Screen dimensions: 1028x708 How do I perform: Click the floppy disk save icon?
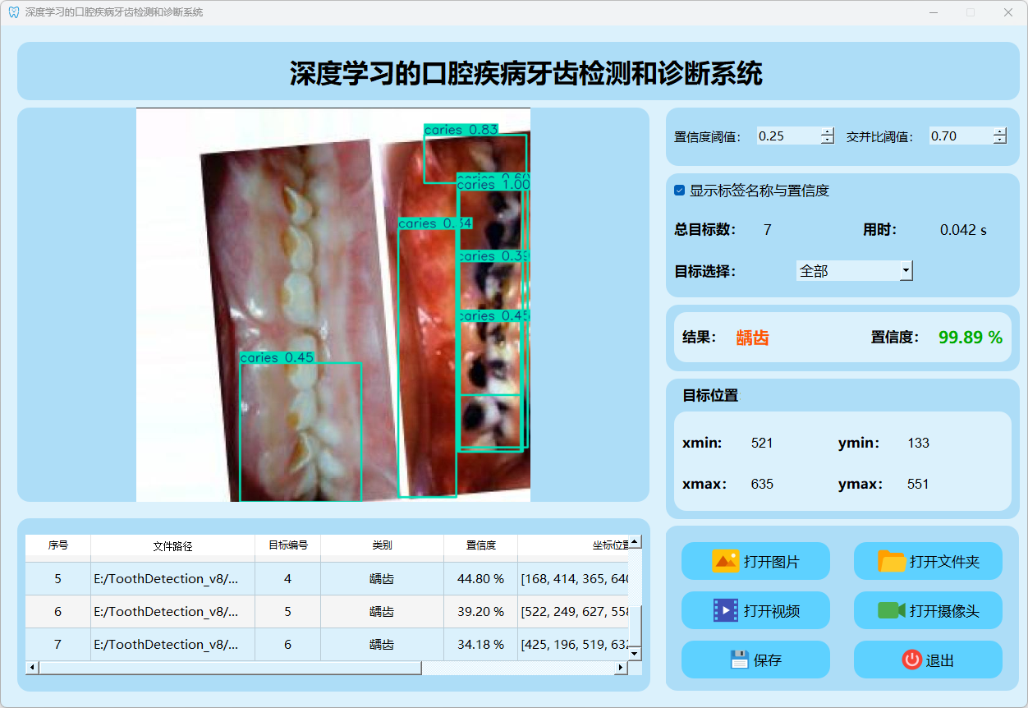pyautogui.click(x=739, y=660)
